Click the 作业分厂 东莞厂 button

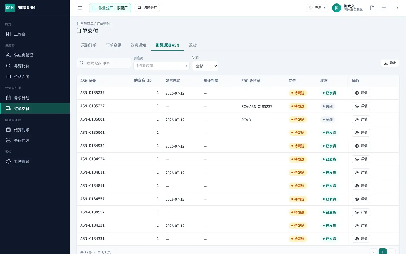pyautogui.click(x=110, y=8)
